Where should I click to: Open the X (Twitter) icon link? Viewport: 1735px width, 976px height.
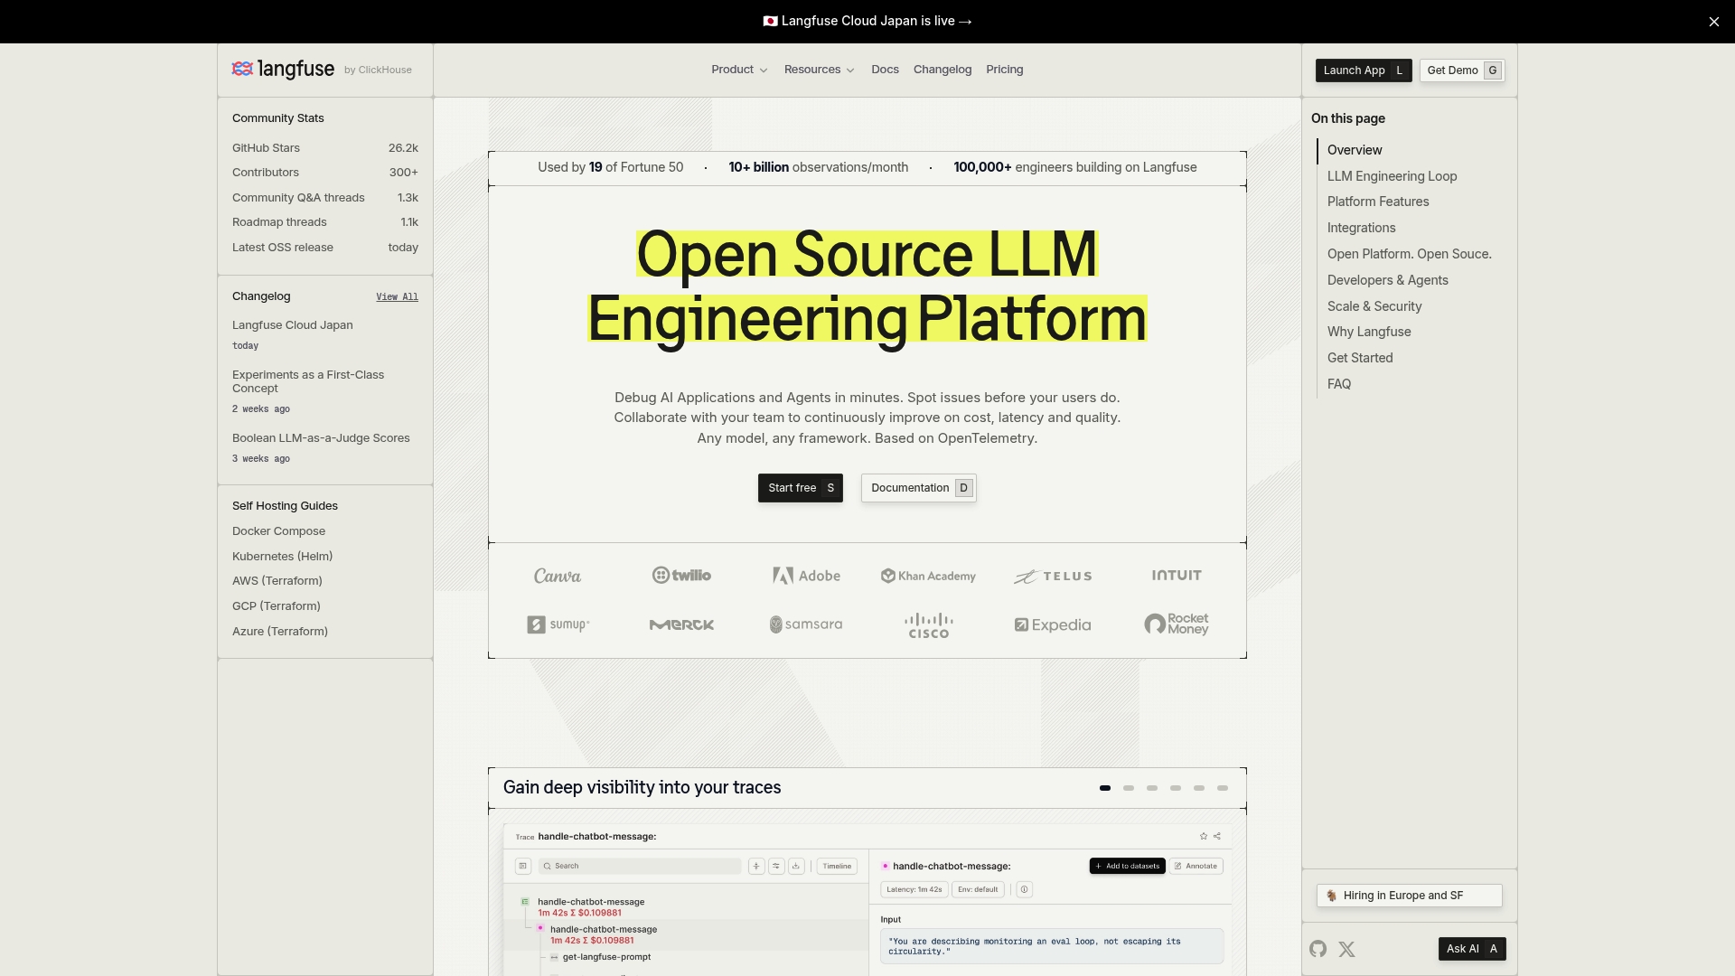coord(1347,949)
